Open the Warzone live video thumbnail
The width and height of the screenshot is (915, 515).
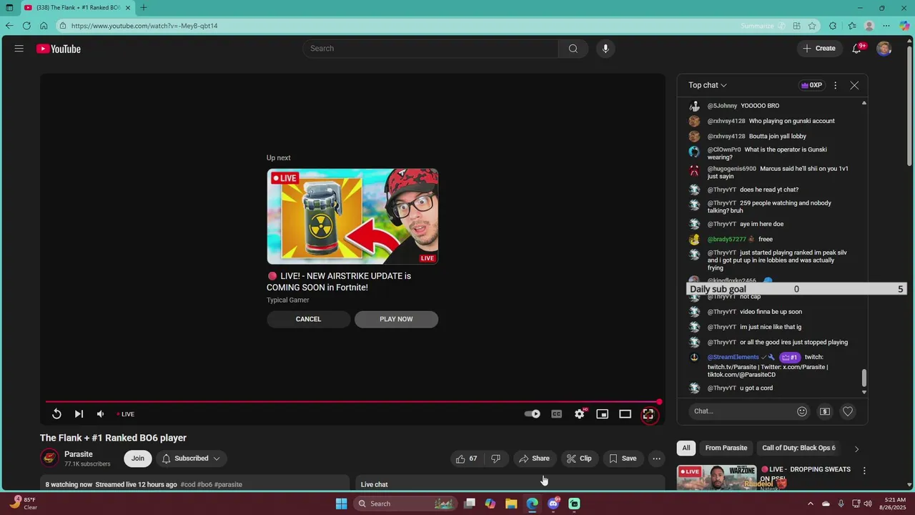(x=716, y=478)
